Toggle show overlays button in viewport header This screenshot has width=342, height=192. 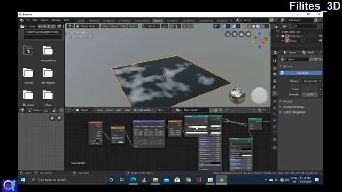click(234, 26)
